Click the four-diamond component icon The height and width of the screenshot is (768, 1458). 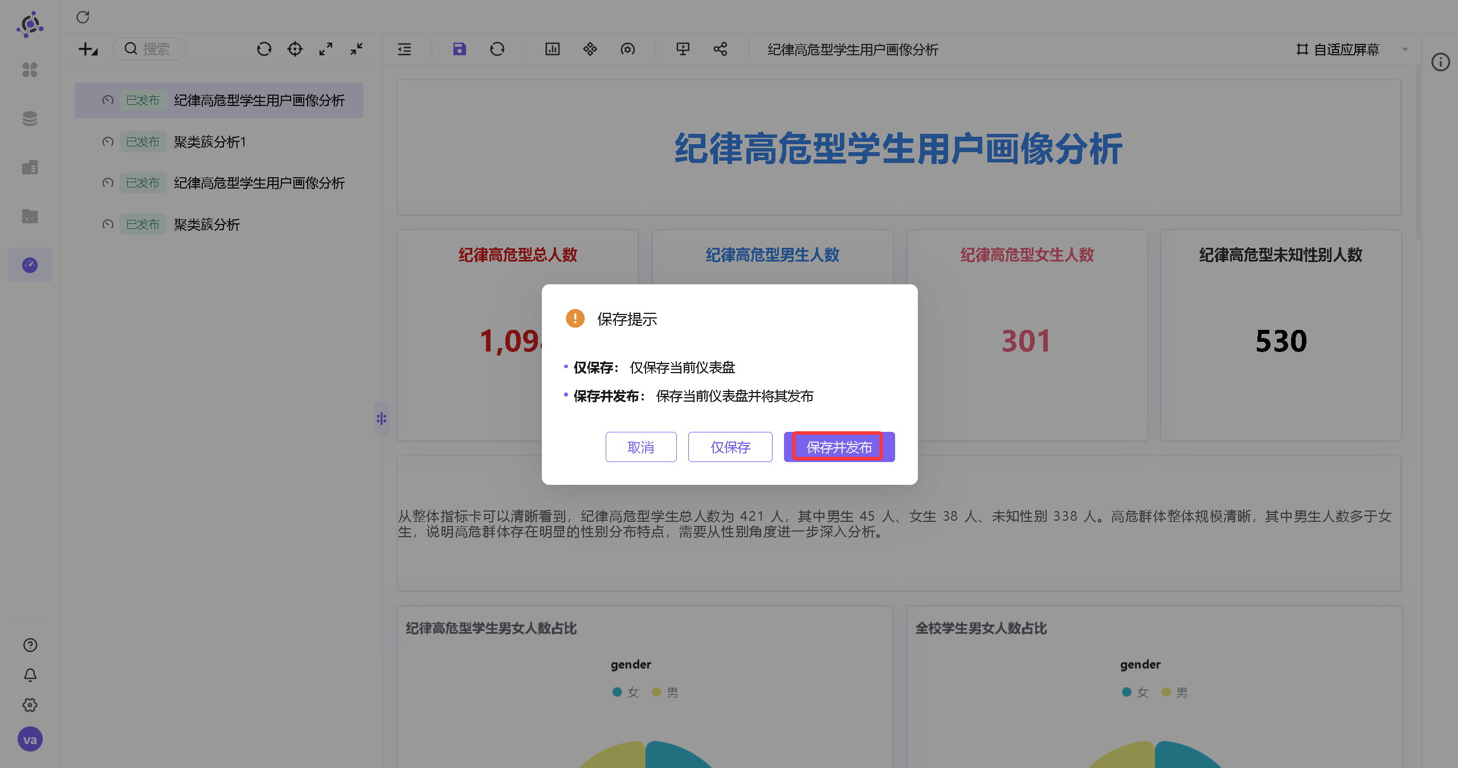[x=590, y=49]
